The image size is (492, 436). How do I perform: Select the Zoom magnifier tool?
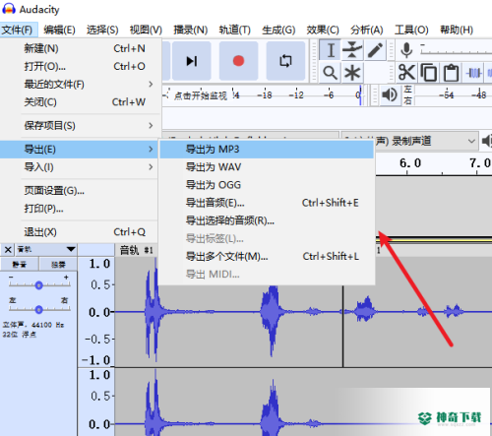pos(330,73)
